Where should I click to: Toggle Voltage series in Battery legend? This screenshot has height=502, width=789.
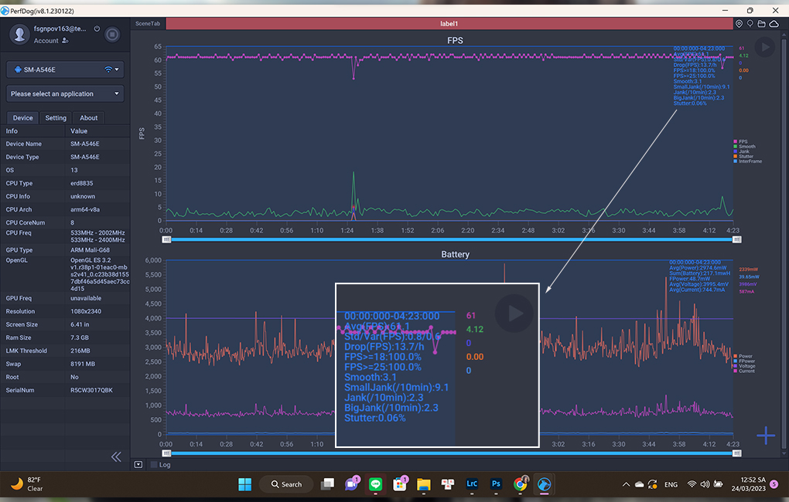tap(744, 366)
